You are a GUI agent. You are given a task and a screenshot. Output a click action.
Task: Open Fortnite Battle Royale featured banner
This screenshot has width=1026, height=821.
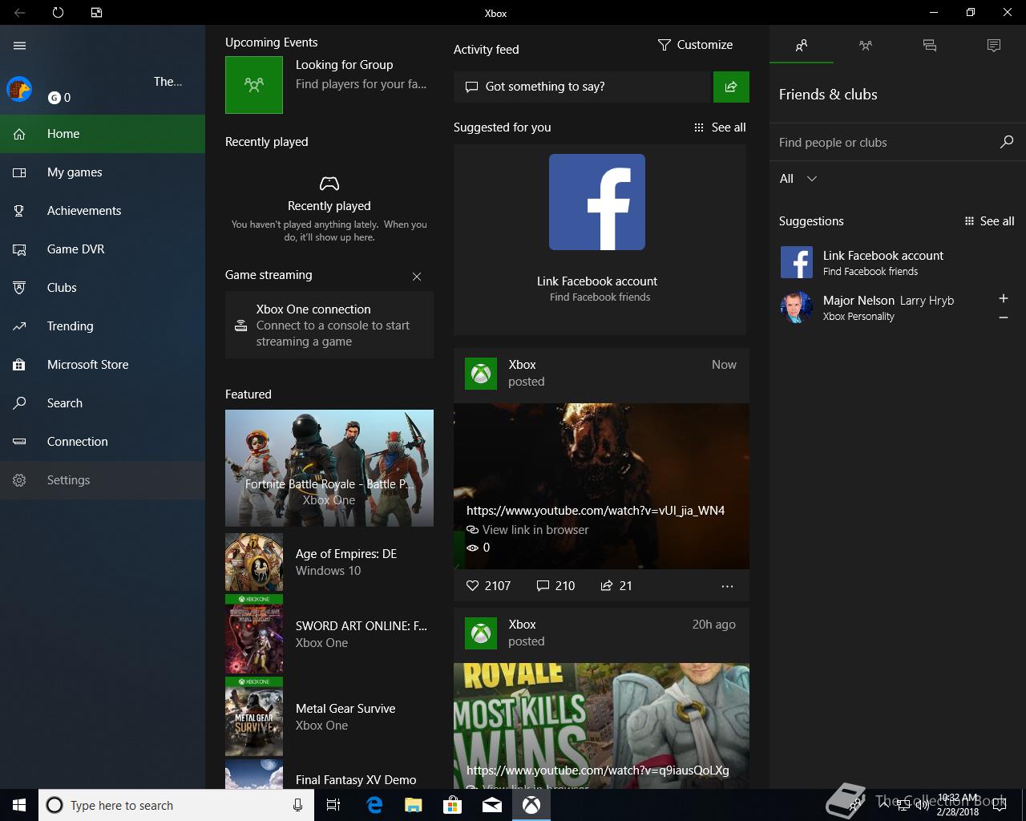(x=329, y=468)
